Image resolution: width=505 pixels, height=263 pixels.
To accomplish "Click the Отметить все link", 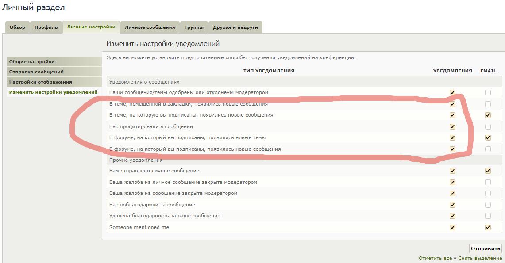I will pos(435,258).
